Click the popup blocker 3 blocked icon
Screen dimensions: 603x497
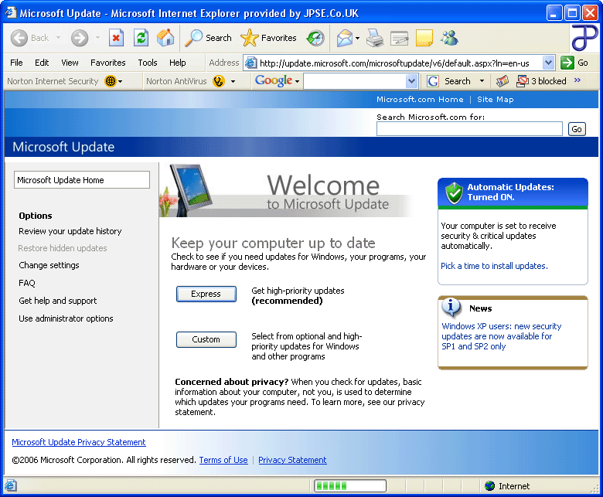(x=523, y=81)
